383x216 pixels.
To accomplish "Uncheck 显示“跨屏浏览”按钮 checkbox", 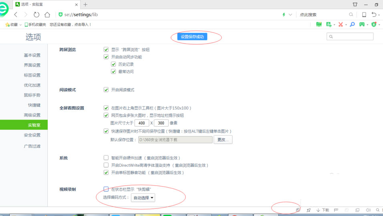I will 106,49.
